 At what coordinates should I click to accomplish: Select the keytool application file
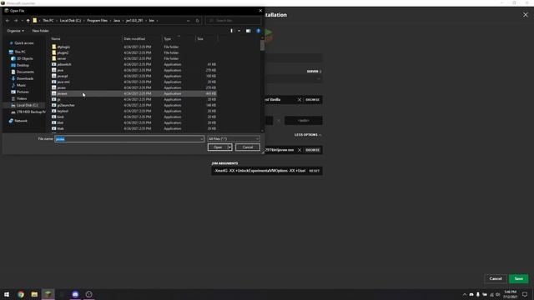coord(63,111)
